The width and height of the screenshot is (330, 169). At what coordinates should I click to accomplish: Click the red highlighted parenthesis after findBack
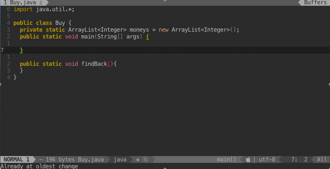[109, 64]
